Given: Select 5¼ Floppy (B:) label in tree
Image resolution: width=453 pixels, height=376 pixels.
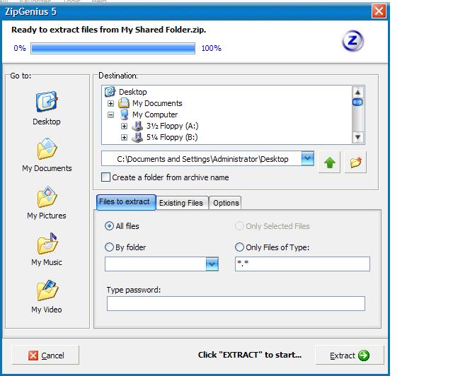Looking at the screenshot, I should 172,137.
